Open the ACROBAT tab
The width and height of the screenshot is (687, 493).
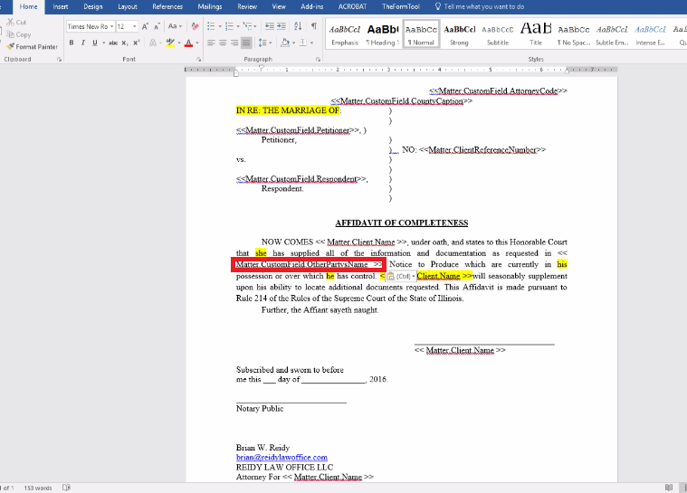(352, 6)
